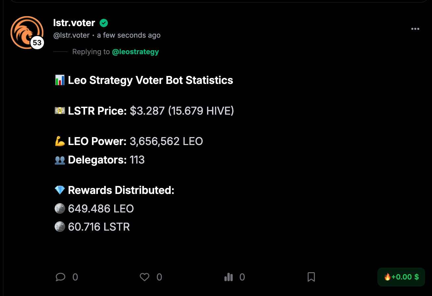
Task: Click the like count beside the heart
Action: (159, 277)
